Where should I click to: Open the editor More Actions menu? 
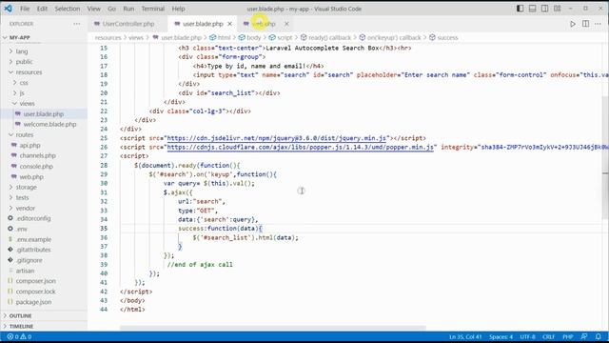pos(598,24)
